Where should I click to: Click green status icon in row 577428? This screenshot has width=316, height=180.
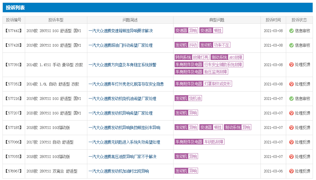pyautogui.click(x=291, y=45)
